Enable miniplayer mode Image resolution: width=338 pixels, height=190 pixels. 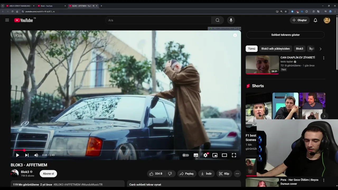coord(215,155)
